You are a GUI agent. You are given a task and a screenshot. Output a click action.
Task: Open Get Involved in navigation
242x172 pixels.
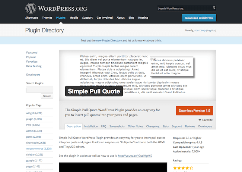(x=105, y=18)
